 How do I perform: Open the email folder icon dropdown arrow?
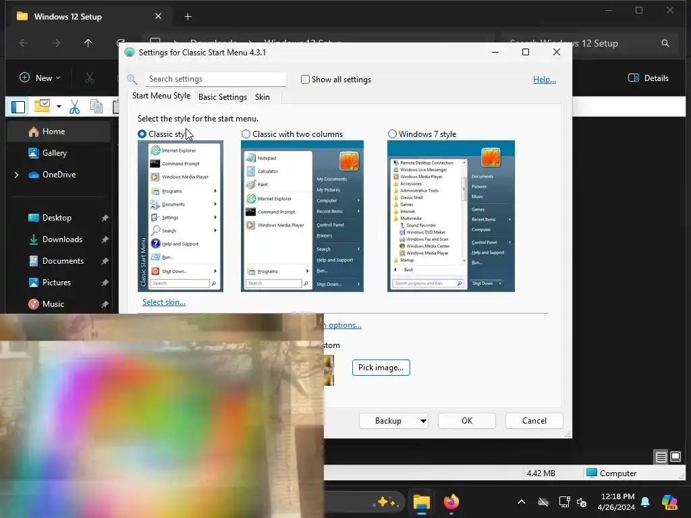click(x=59, y=107)
